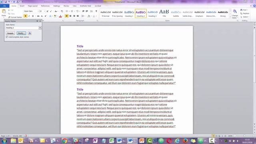Click the Paste button in the ribbon
Viewport: 256px width, 144px height.
pyautogui.click(x=4, y=13)
